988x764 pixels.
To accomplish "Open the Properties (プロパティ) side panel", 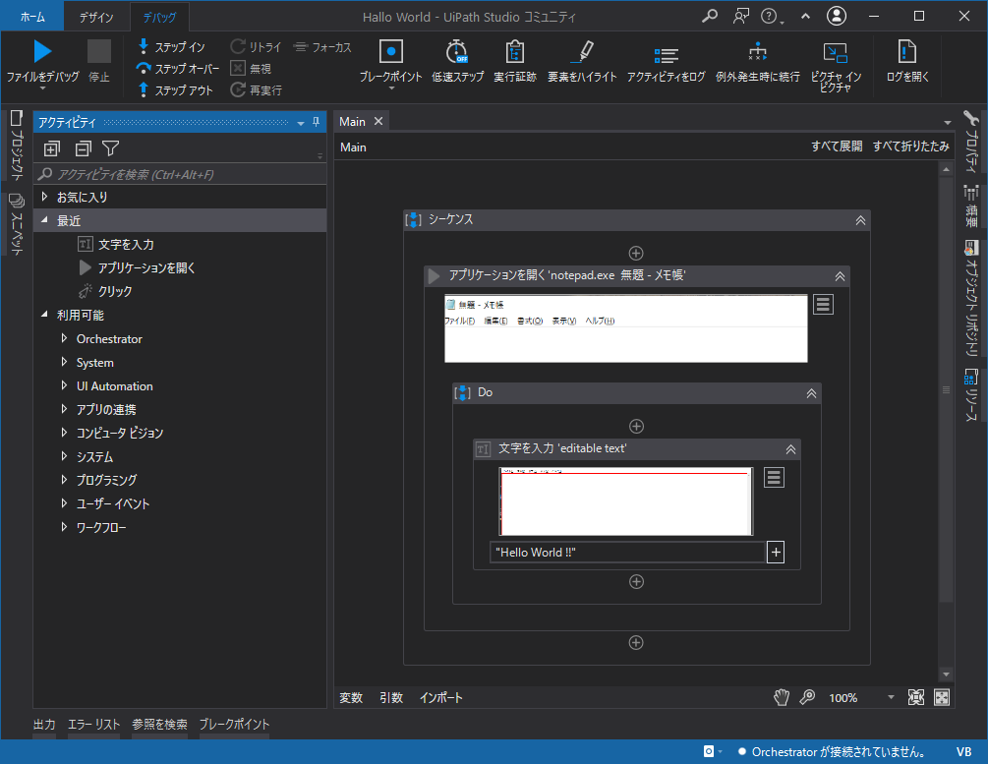I will pyautogui.click(x=971, y=143).
